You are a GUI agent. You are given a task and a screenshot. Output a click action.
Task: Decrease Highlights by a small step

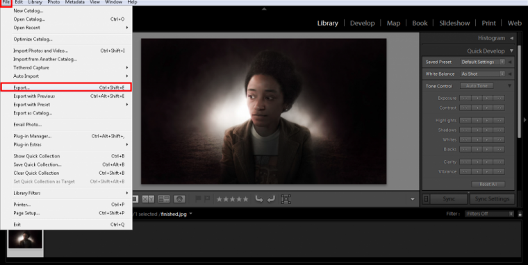pos(477,121)
